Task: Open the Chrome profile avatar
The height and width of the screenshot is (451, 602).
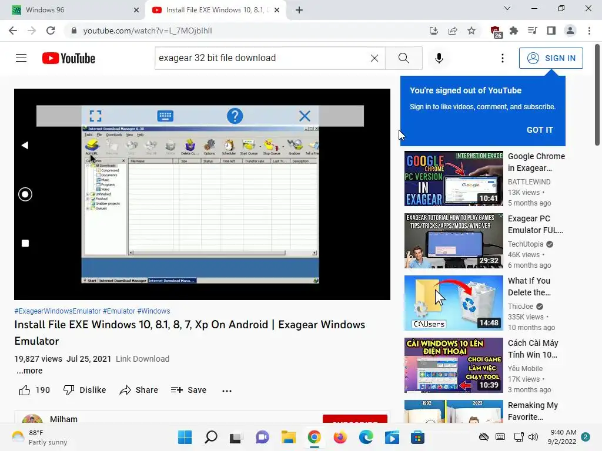Action: pos(570,31)
